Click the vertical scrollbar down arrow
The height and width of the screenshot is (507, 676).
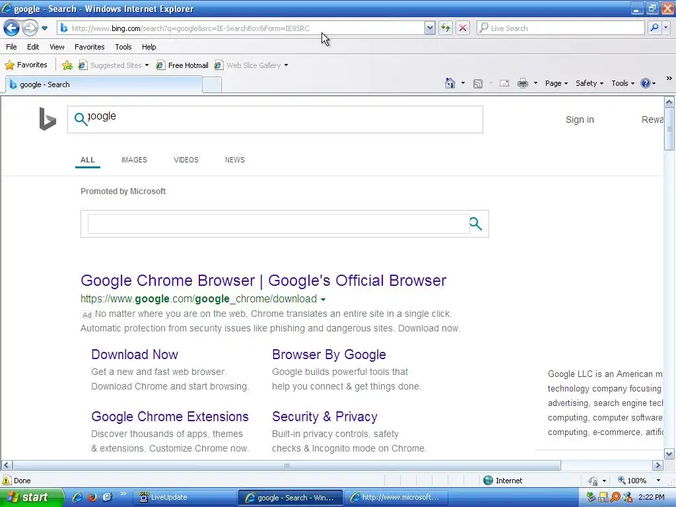coord(669,454)
